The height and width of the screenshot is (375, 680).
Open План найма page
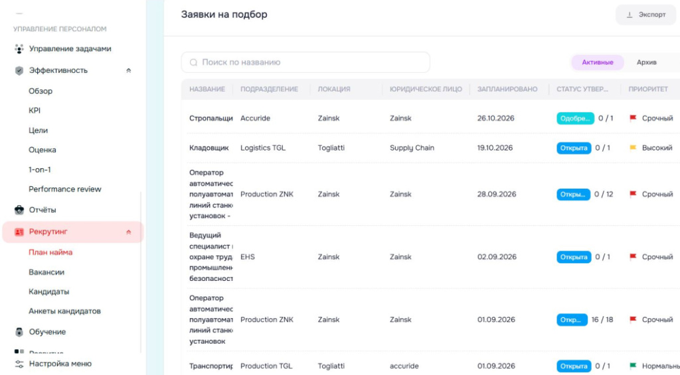[50, 252]
